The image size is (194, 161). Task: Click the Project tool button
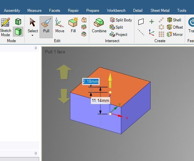coord(118,34)
